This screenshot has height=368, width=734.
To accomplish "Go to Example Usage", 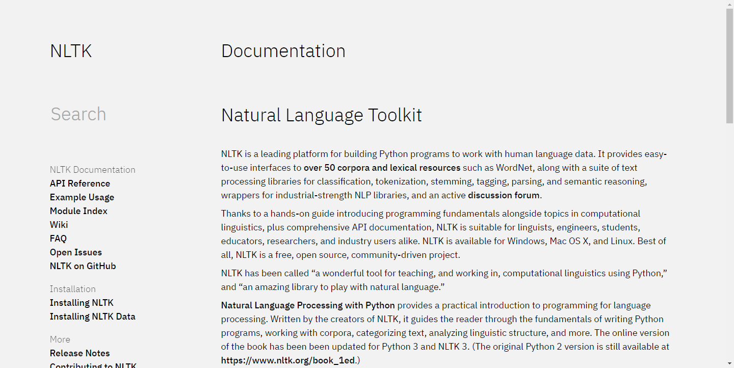I will tap(82, 197).
